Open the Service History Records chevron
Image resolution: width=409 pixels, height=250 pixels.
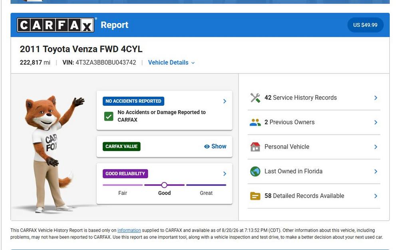(375, 98)
